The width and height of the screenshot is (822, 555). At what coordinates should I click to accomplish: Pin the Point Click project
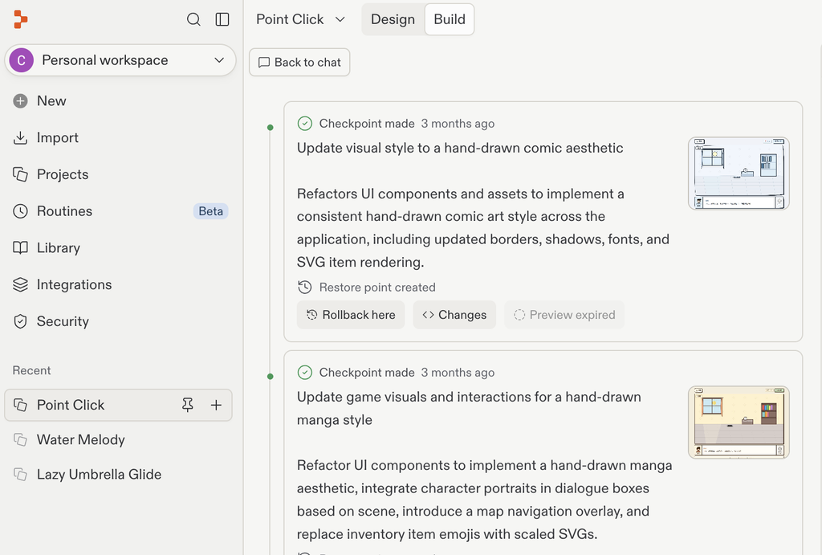click(188, 405)
